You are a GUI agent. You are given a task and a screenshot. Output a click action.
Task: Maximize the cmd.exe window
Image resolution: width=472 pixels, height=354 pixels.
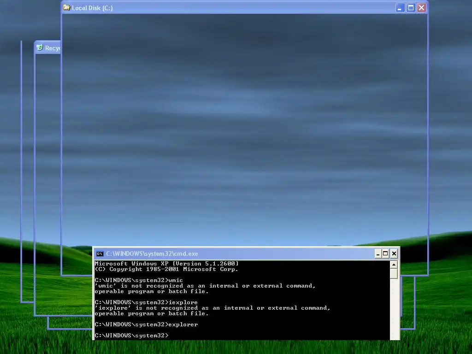(x=385, y=254)
